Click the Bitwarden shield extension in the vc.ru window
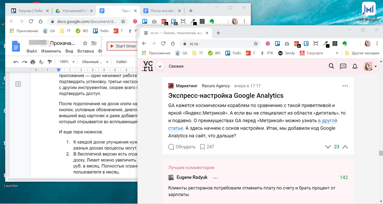Image resolution: width=383 pixels, height=204 pixels. pos(306,43)
